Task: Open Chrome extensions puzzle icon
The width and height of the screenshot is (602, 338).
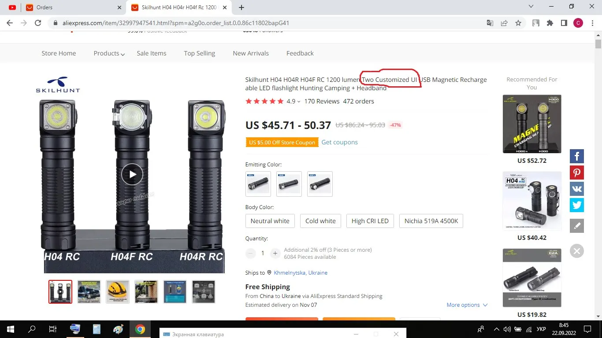Action: tap(550, 23)
